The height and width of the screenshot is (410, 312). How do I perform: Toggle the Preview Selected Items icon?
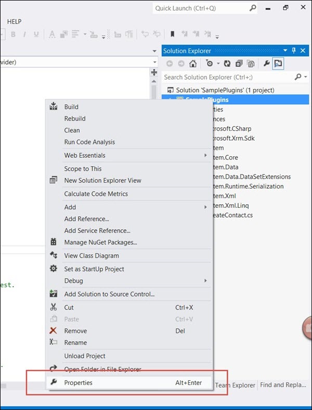278,64
